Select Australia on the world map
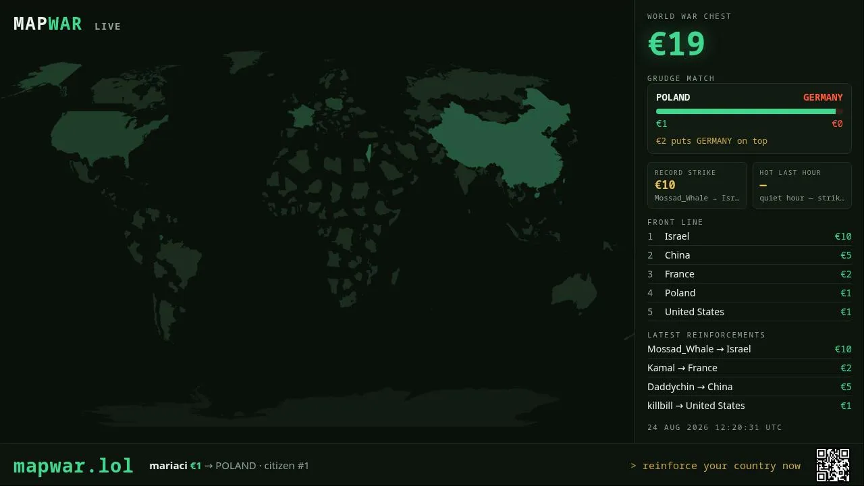Viewport: 864px width, 486px height. pos(574,292)
